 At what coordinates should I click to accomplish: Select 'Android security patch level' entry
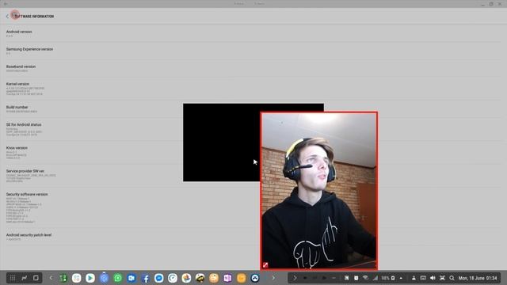[253, 237]
